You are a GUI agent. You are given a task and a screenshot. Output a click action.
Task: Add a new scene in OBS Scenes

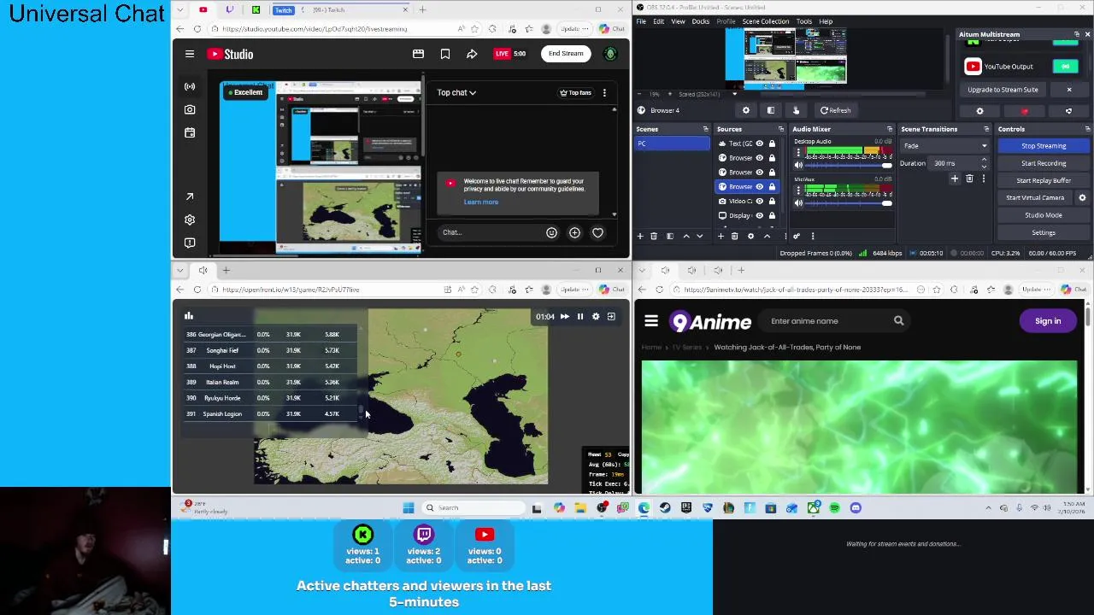[640, 236]
